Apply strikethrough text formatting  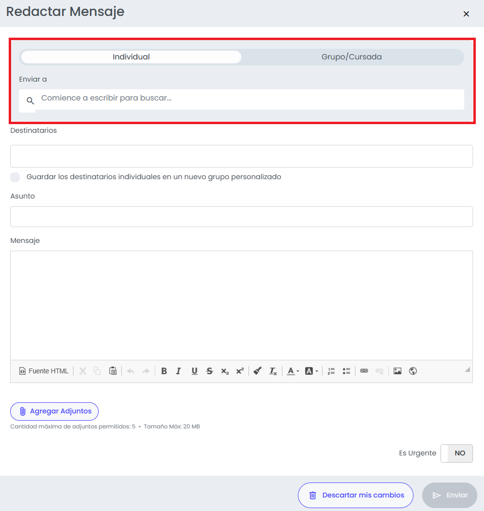point(209,371)
